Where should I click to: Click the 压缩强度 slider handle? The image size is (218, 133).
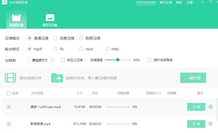[118, 60]
